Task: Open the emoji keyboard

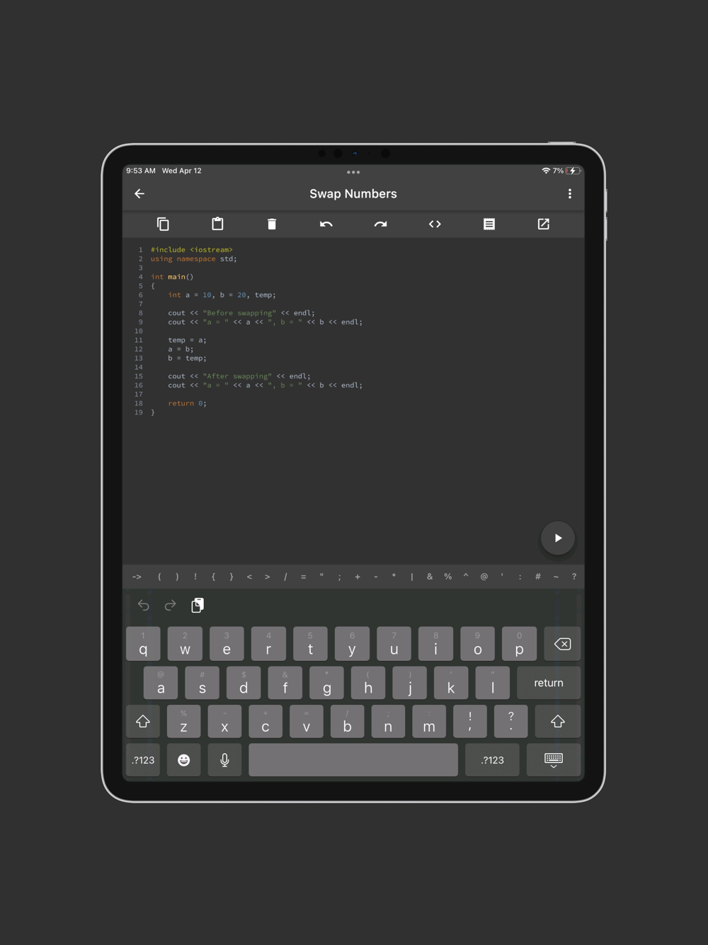Action: point(184,760)
